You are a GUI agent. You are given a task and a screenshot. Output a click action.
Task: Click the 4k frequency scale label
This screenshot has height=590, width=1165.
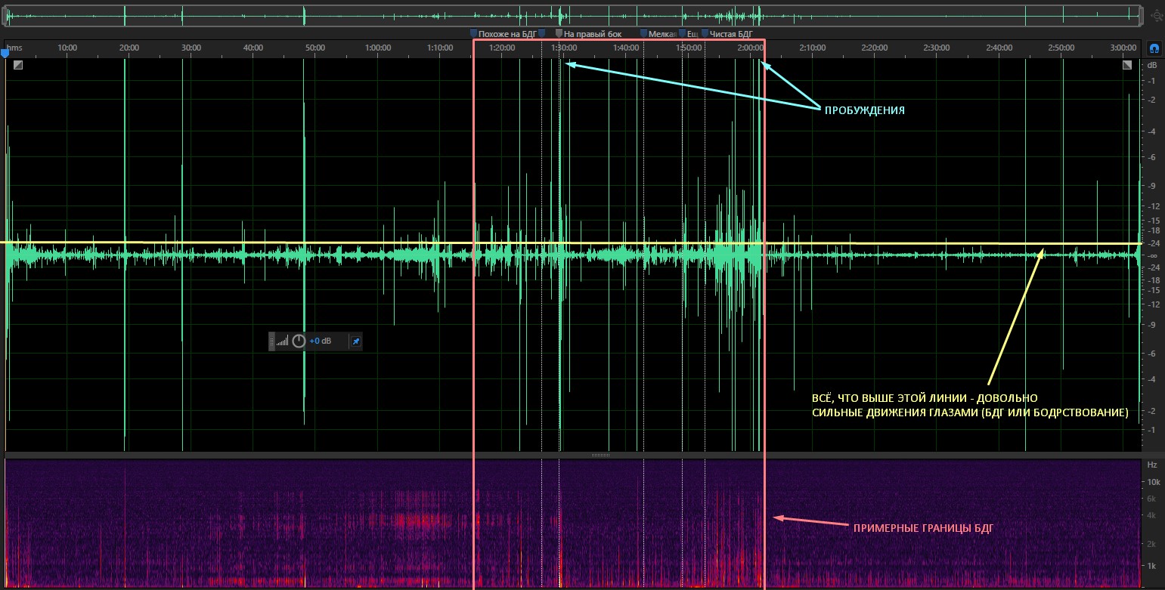pos(1151,515)
